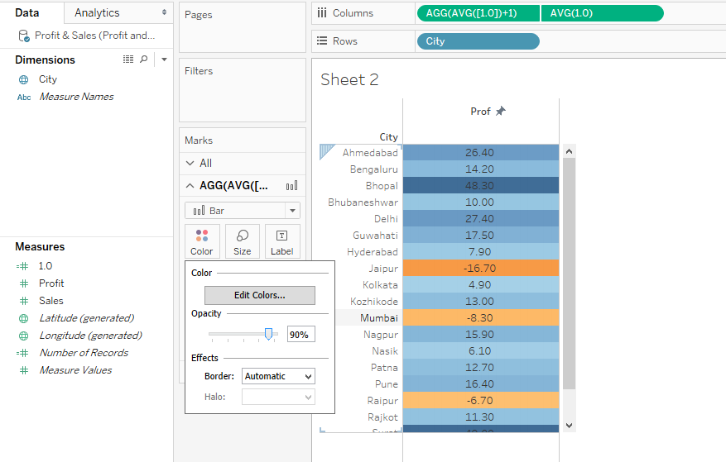Open the Dimensions pane dropdown arrow
The height and width of the screenshot is (462, 726).
click(x=164, y=60)
